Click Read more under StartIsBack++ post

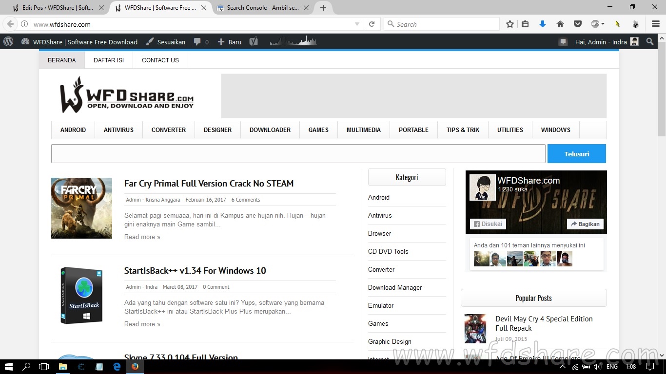click(142, 324)
